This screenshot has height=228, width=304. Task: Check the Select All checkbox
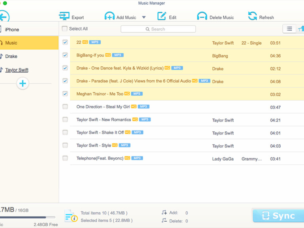tap(65, 29)
